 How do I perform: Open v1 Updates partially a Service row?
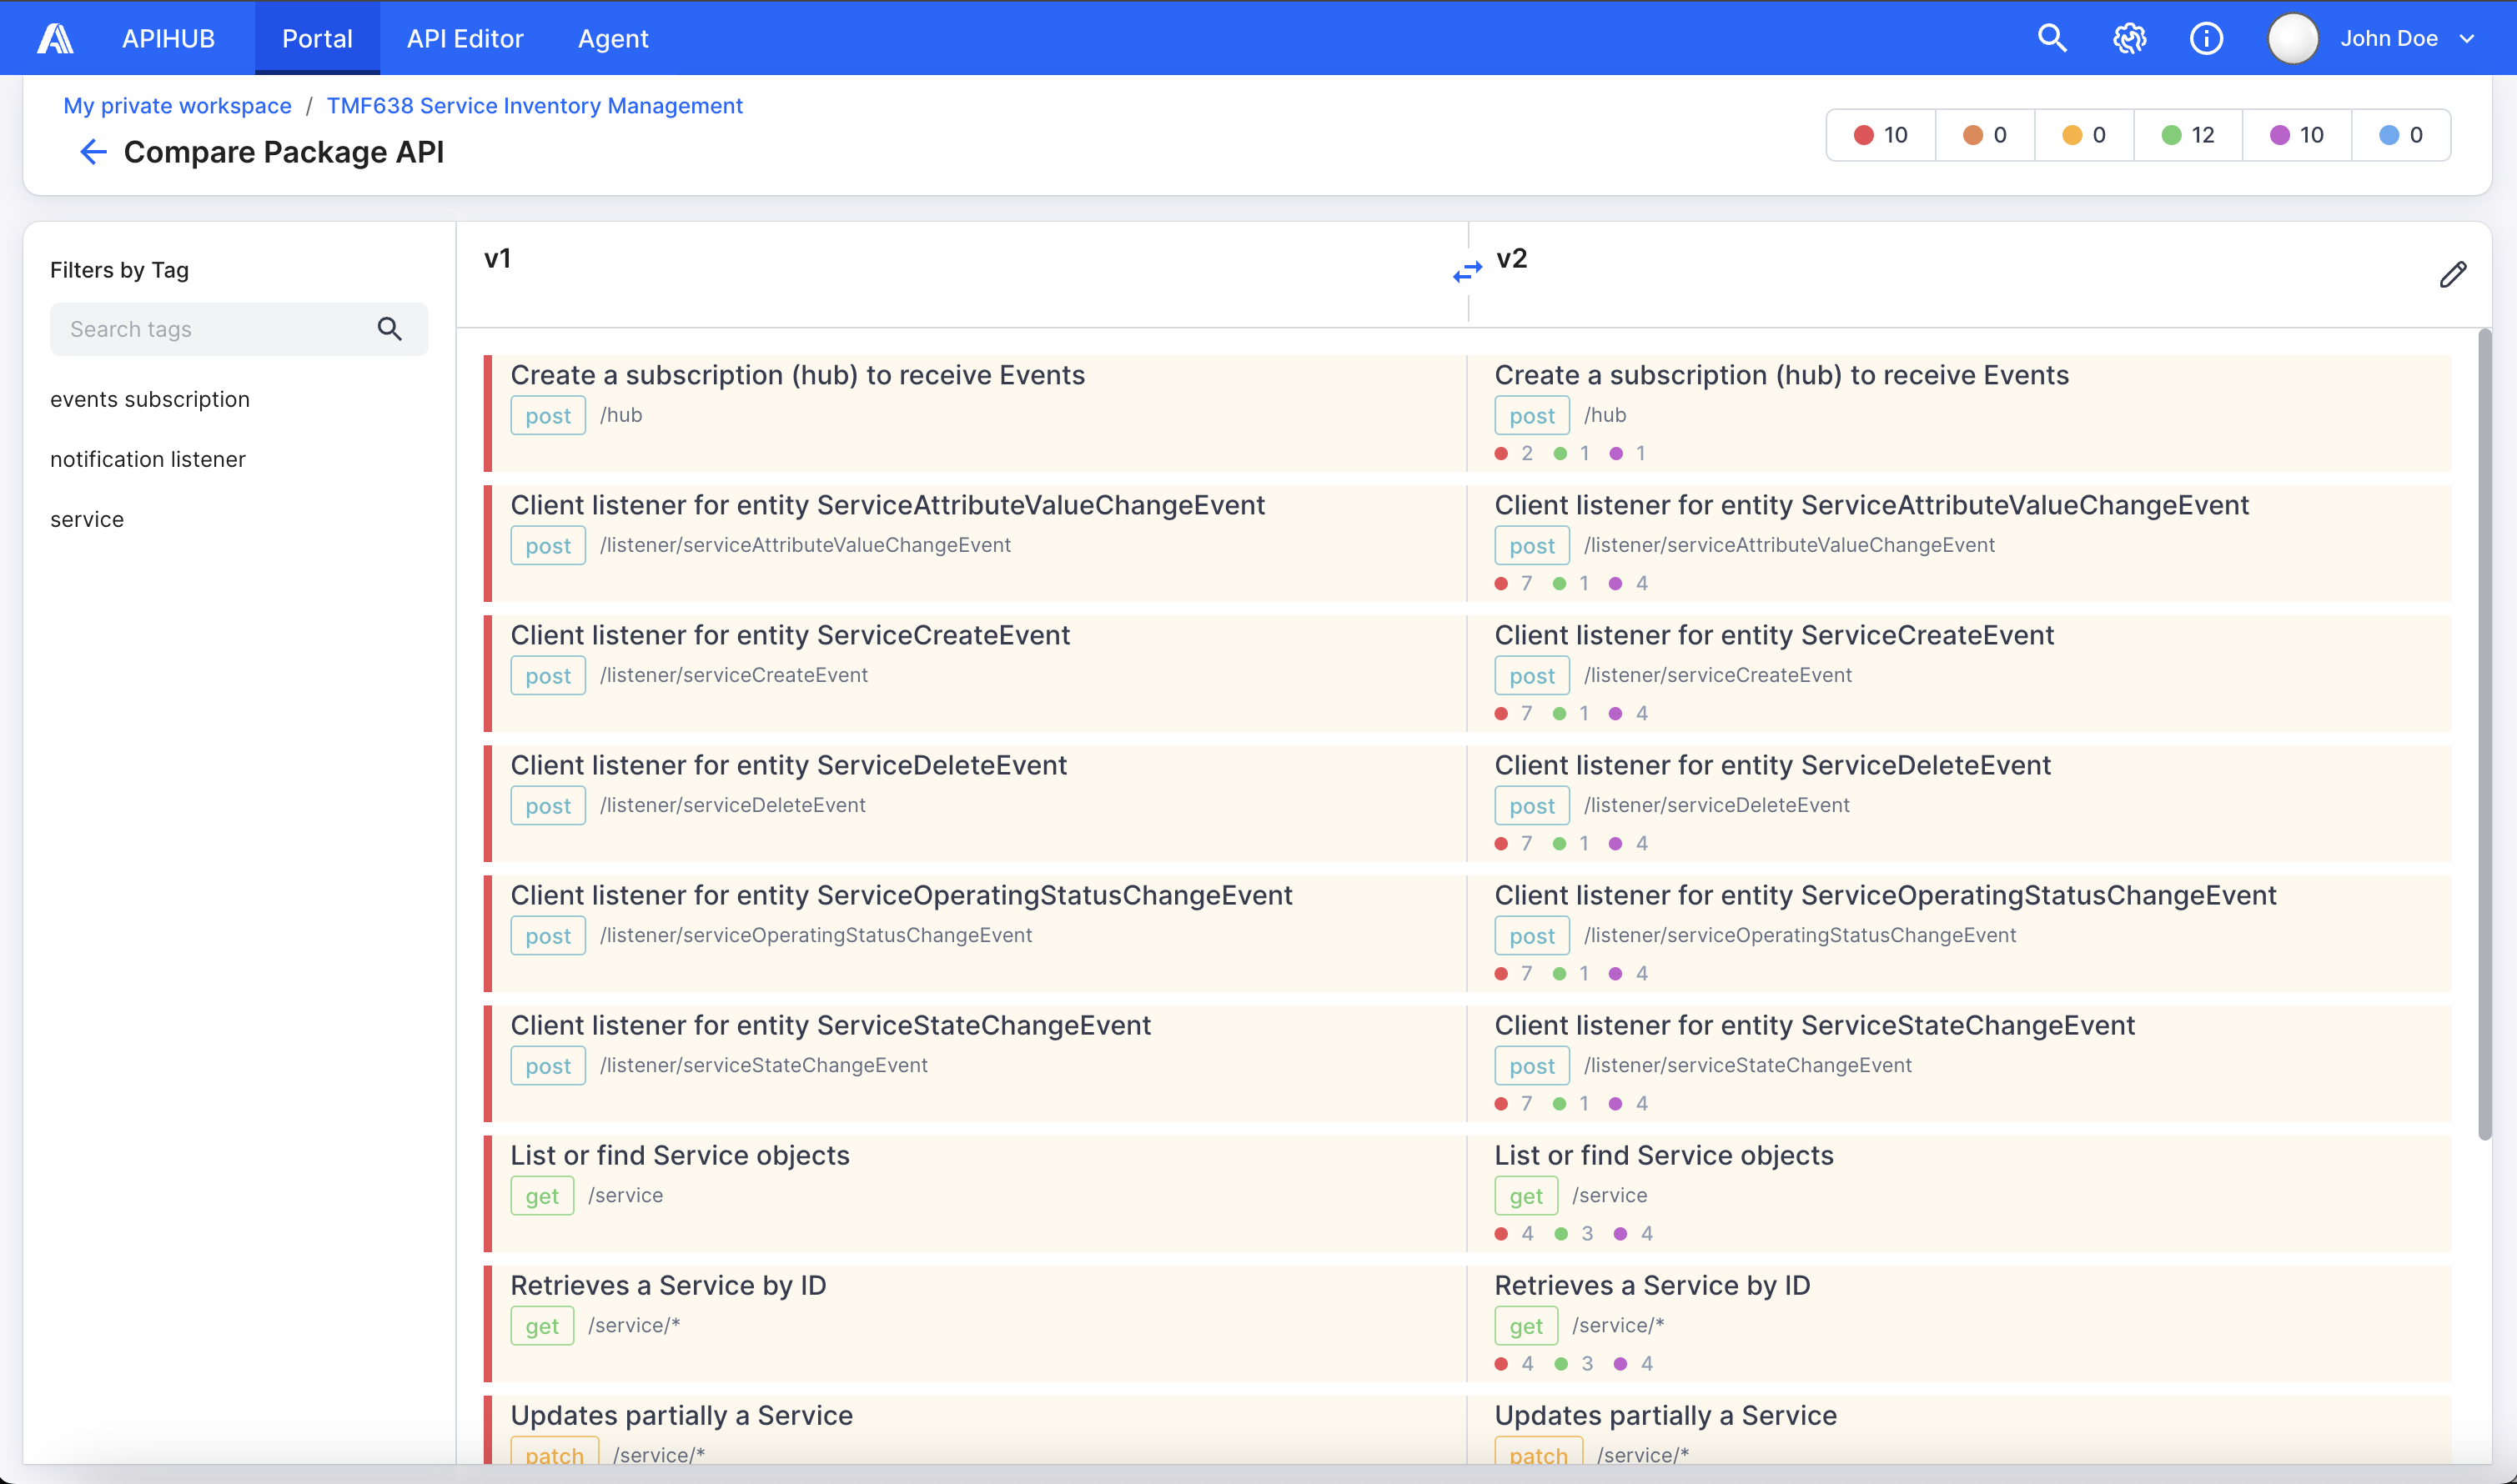[976, 1431]
